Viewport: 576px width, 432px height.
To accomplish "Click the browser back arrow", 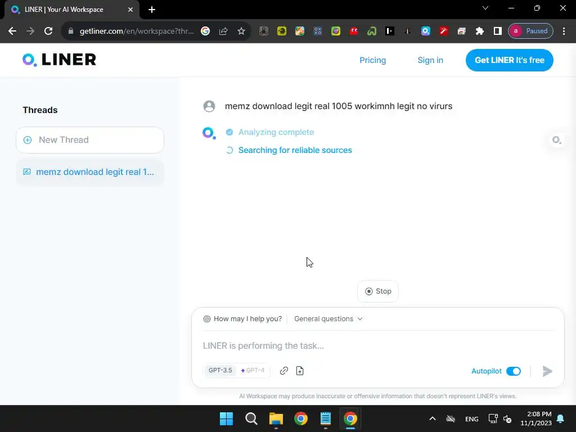I will tap(12, 31).
